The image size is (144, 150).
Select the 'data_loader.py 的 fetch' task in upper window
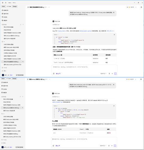click(13, 64)
